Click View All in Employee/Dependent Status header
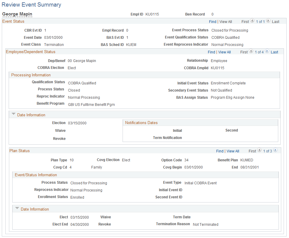The height and width of the screenshot is (238, 289). tap(225, 52)
